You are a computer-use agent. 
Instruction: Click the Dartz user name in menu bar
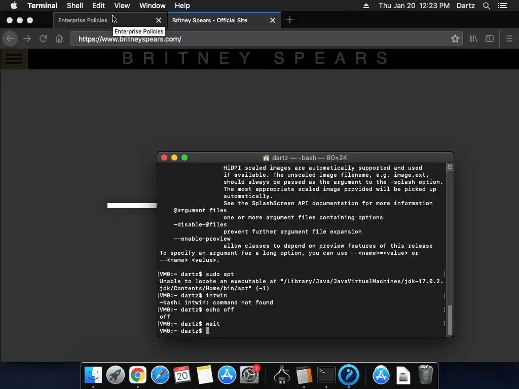click(466, 6)
